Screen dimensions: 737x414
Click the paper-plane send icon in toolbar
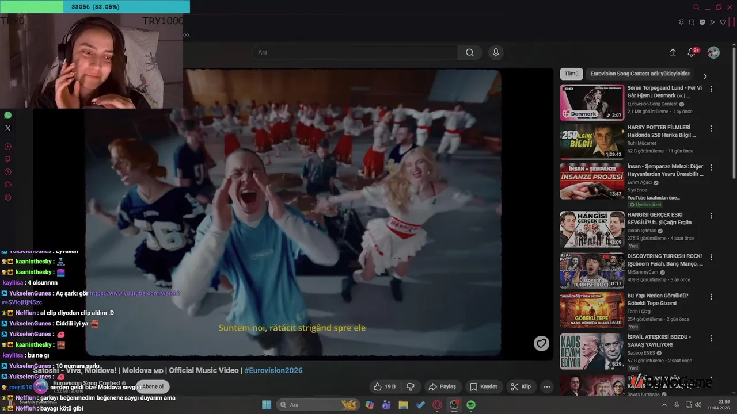[x=712, y=22]
